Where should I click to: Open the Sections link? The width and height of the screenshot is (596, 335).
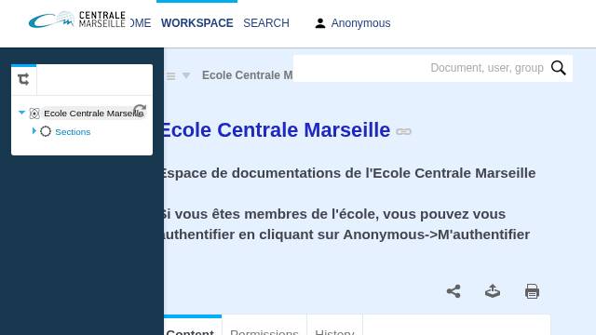pos(73,132)
